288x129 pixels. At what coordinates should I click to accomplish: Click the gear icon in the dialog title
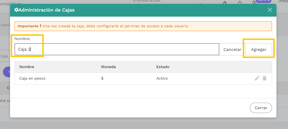click(x=16, y=10)
